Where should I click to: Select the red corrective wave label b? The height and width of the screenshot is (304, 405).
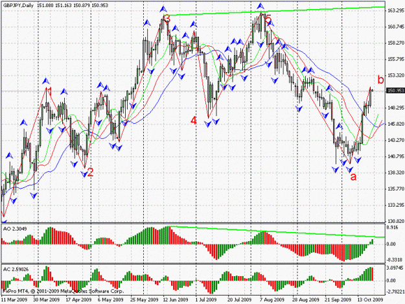pos(381,80)
